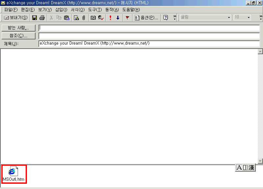The width and height of the screenshot is (263, 189).
Task: Click the 참조(C)... button
Action: tap(18, 36)
